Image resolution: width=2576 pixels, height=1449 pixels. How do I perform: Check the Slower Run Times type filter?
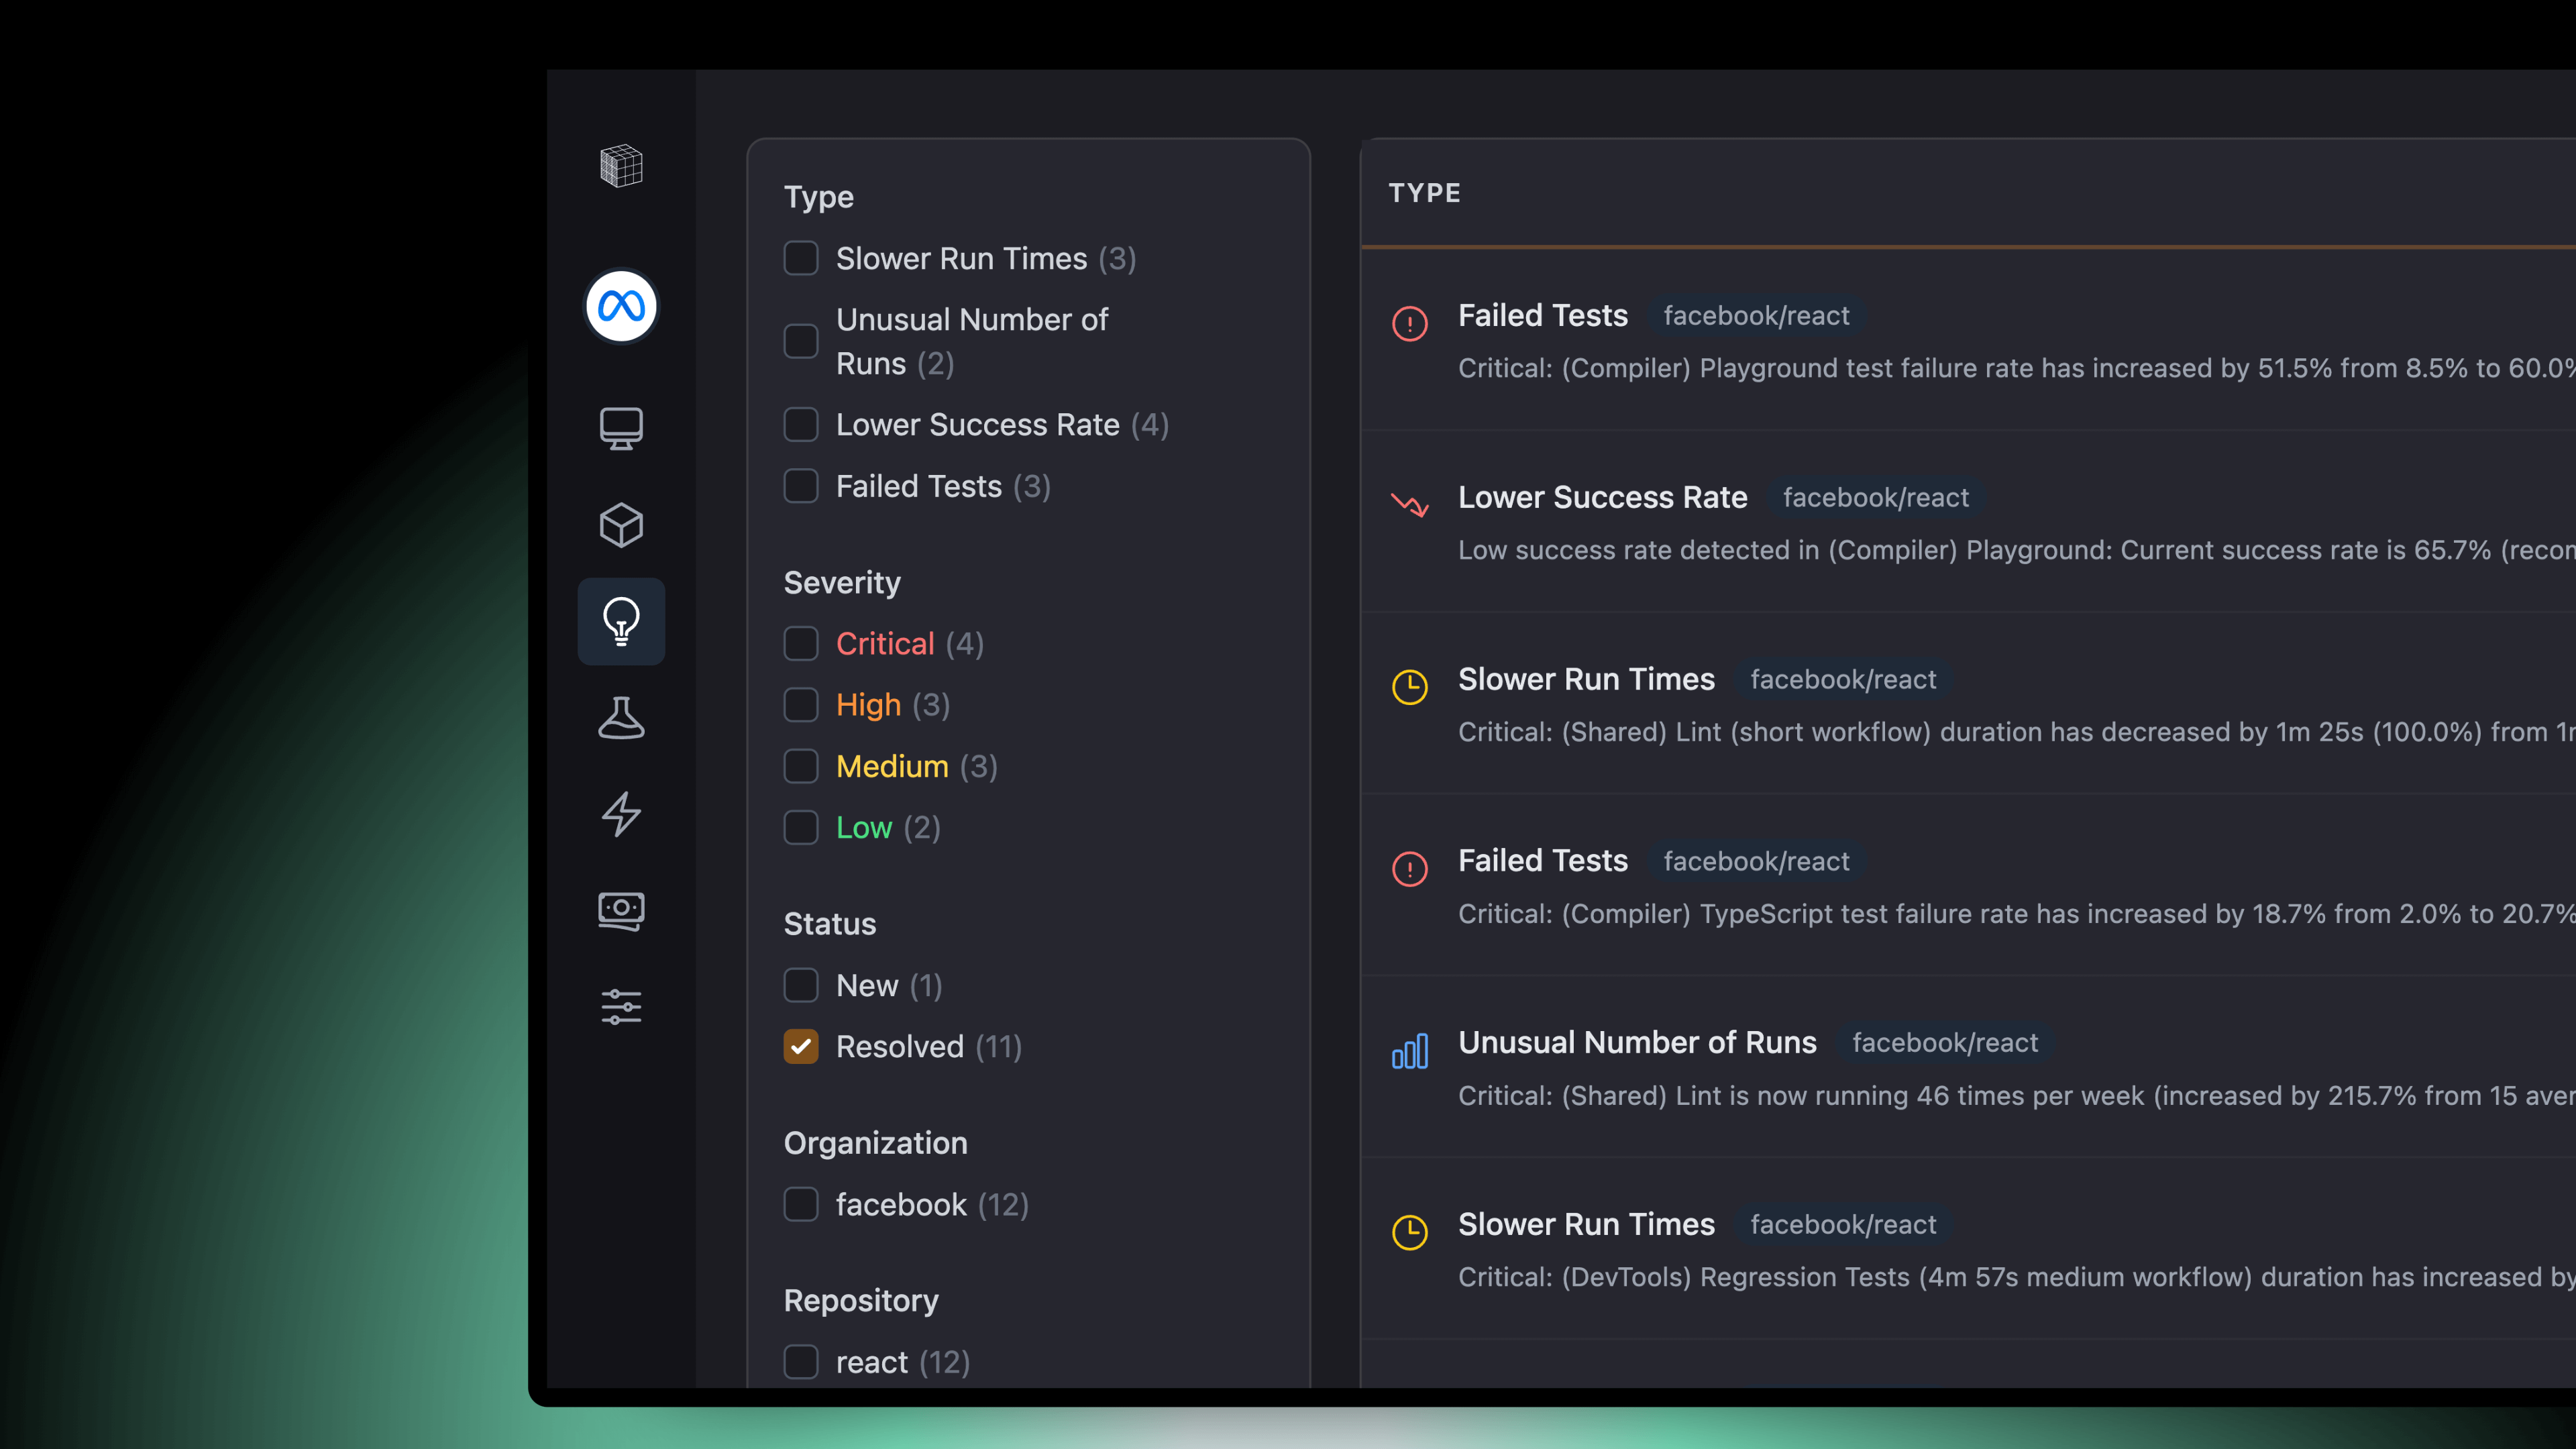tap(801, 258)
